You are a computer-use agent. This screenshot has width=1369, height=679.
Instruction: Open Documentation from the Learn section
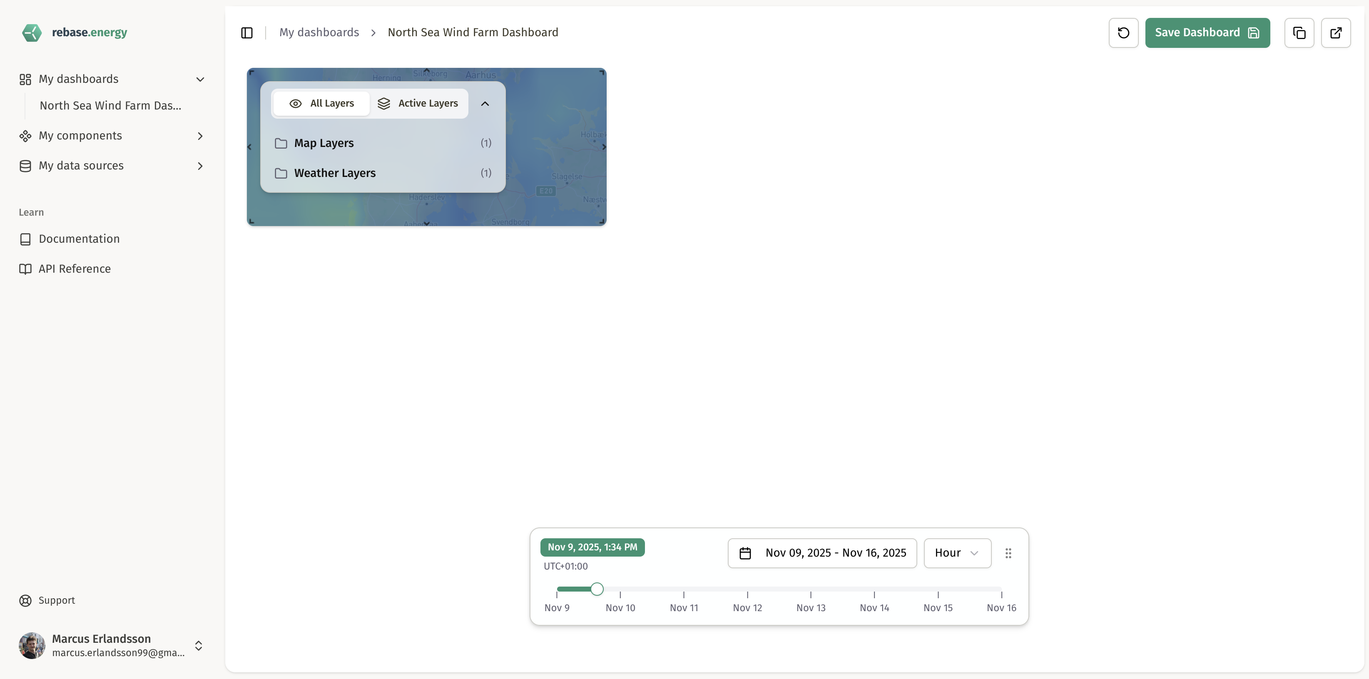tap(79, 239)
